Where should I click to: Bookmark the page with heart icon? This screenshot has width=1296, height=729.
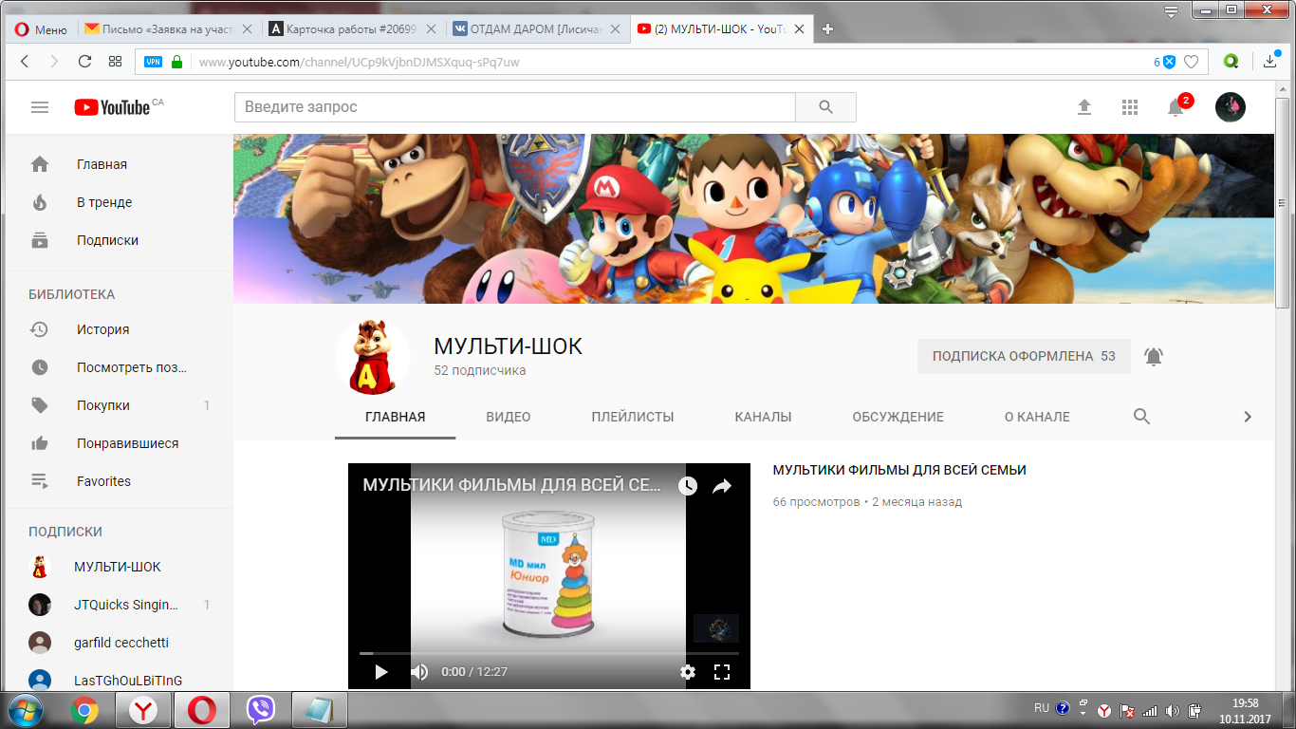tap(1191, 62)
